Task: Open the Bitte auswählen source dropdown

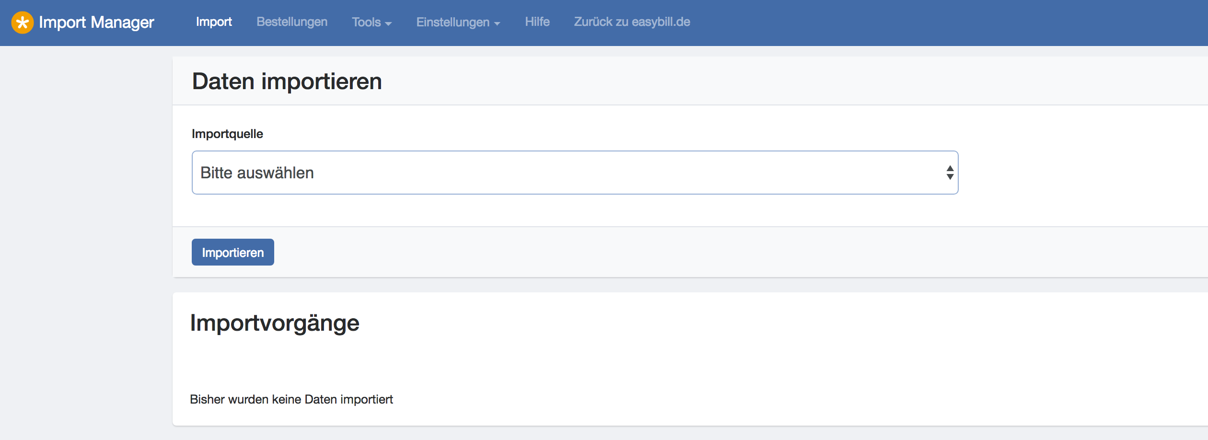Action: click(x=575, y=173)
